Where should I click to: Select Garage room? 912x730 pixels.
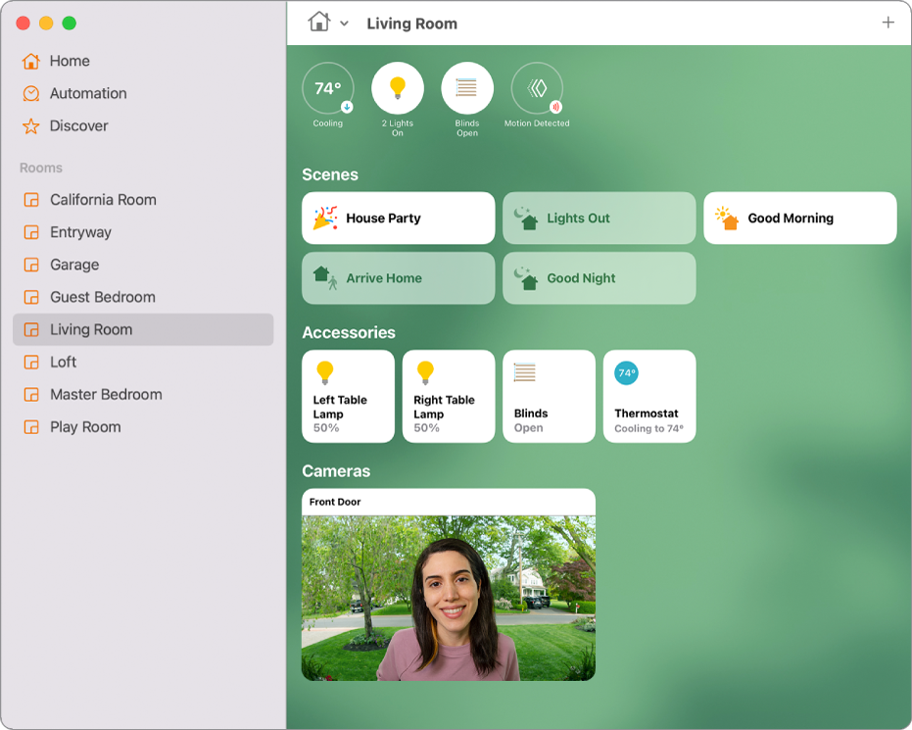click(x=142, y=265)
